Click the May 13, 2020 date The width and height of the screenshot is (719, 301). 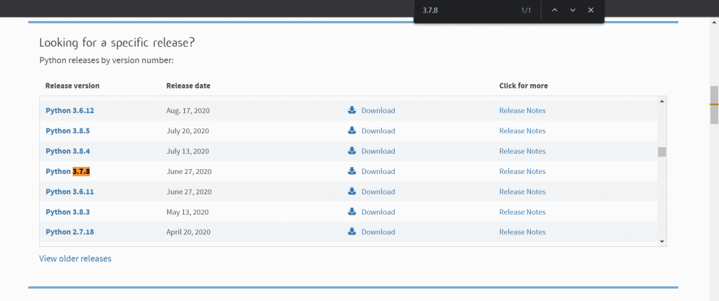coord(187,212)
